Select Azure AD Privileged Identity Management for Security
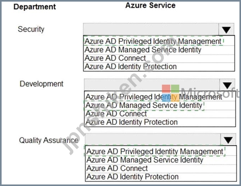This screenshot has width=241, height=186. [x=159, y=41]
